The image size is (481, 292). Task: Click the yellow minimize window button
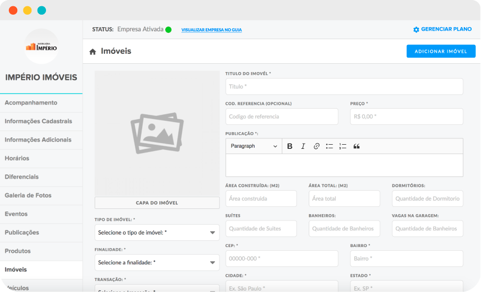(27, 10)
